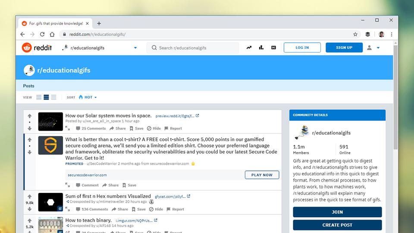The width and height of the screenshot is (414, 233).
Task: Go back with browser back arrow
Action: tap(22, 35)
